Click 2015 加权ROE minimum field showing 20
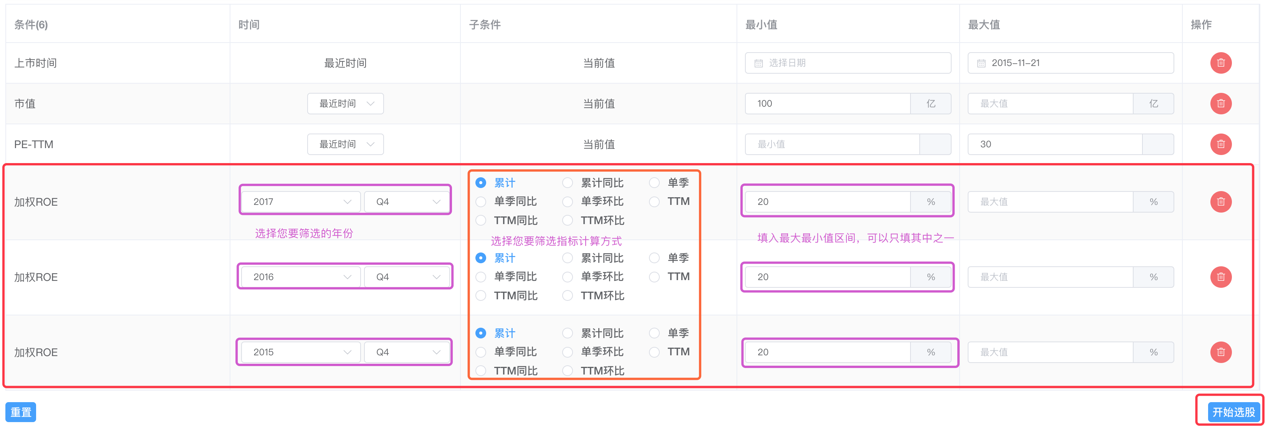The image size is (1268, 429). pyautogui.click(x=828, y=352)
